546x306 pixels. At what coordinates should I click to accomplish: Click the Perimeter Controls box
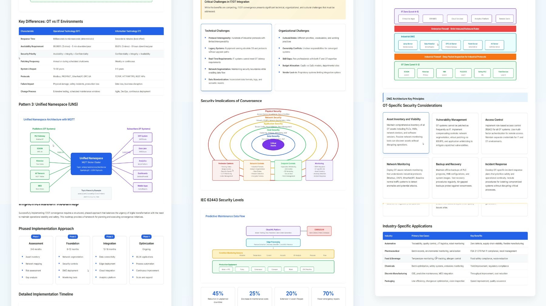[226, 170]
